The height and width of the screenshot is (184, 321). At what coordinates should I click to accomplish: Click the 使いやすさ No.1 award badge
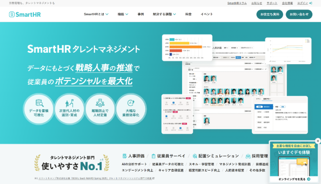click(x=72, y=163)
